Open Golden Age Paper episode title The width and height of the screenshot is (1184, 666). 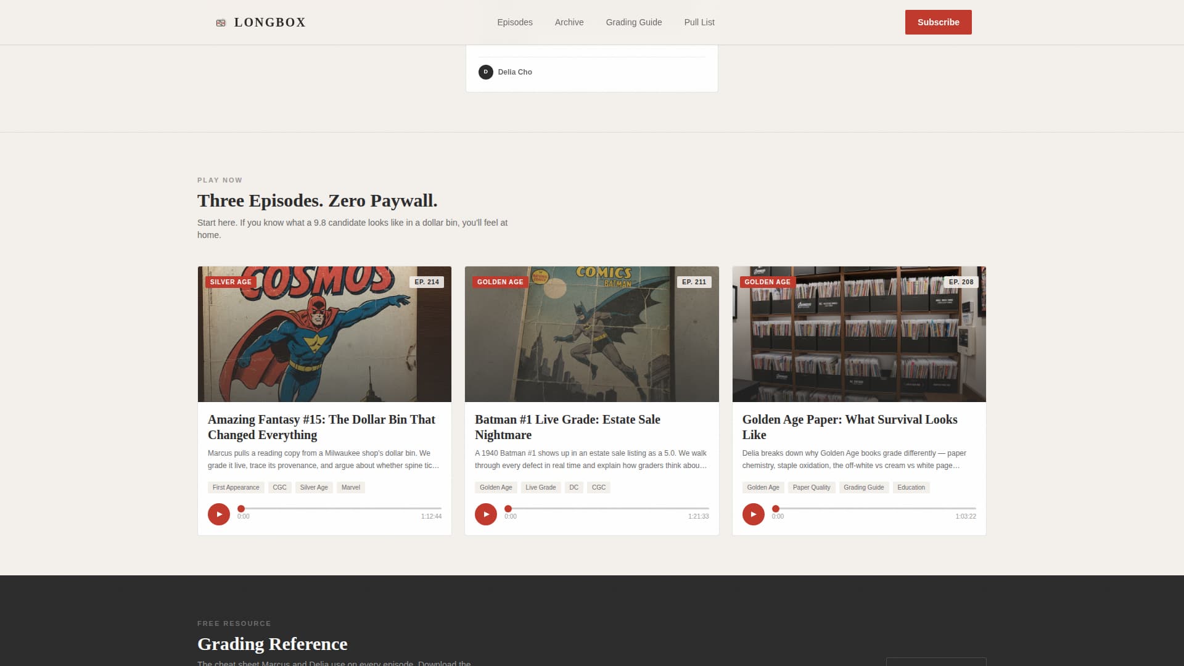[x=850, y=427]
